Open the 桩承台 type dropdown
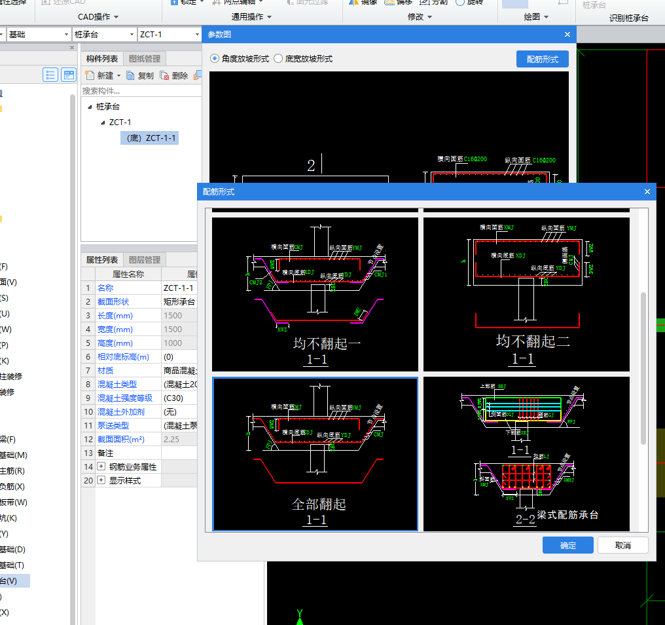665x625 pixels. click(132, 34)
